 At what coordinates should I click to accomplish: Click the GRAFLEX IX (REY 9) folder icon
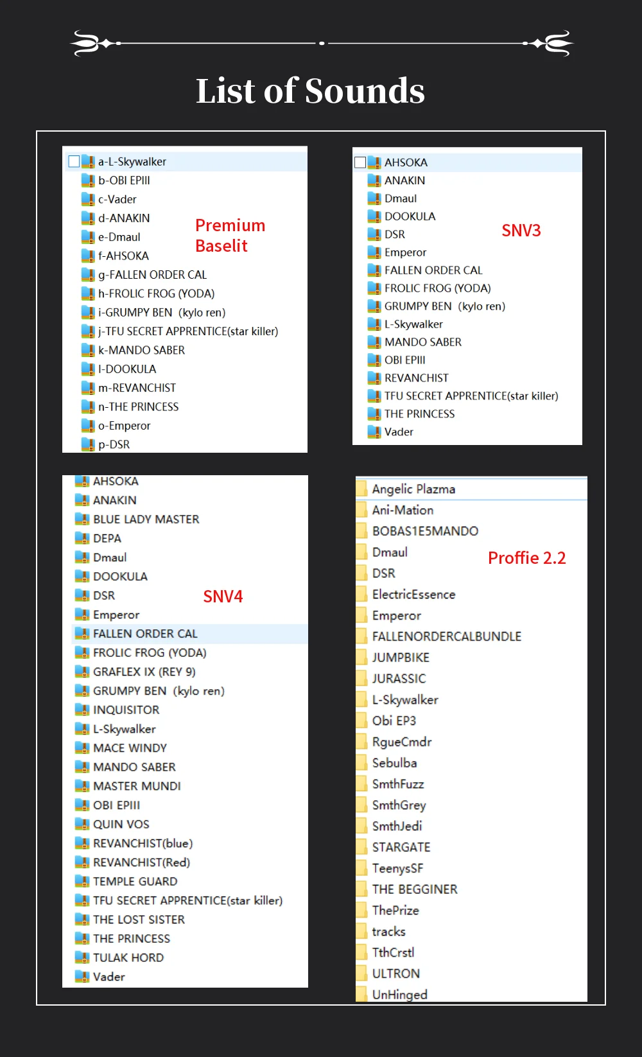(x=82, y=672)
